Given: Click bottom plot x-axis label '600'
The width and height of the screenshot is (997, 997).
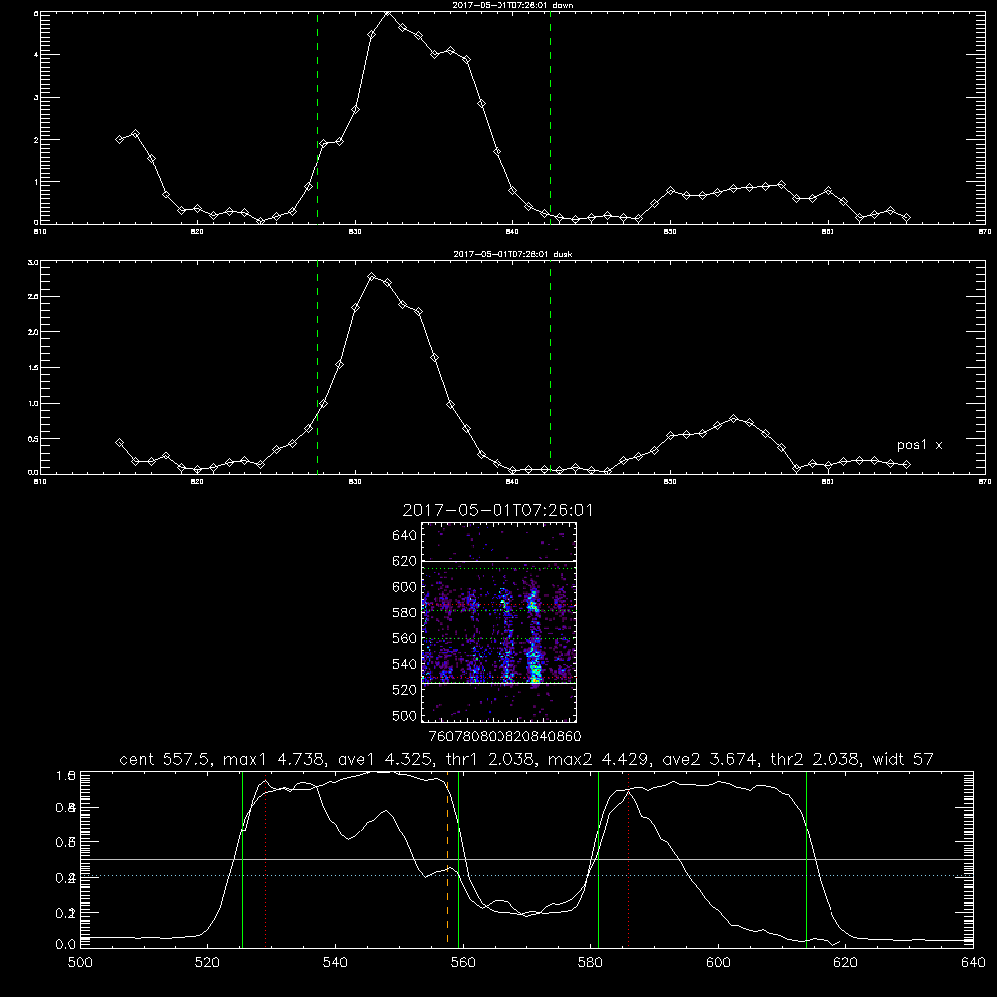Looking at the screenshot, I should pyautogui.click(x=719, y=963).
